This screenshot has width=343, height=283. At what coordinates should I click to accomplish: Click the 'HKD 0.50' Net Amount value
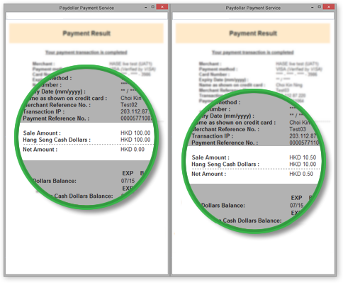[x=301, y=174]
